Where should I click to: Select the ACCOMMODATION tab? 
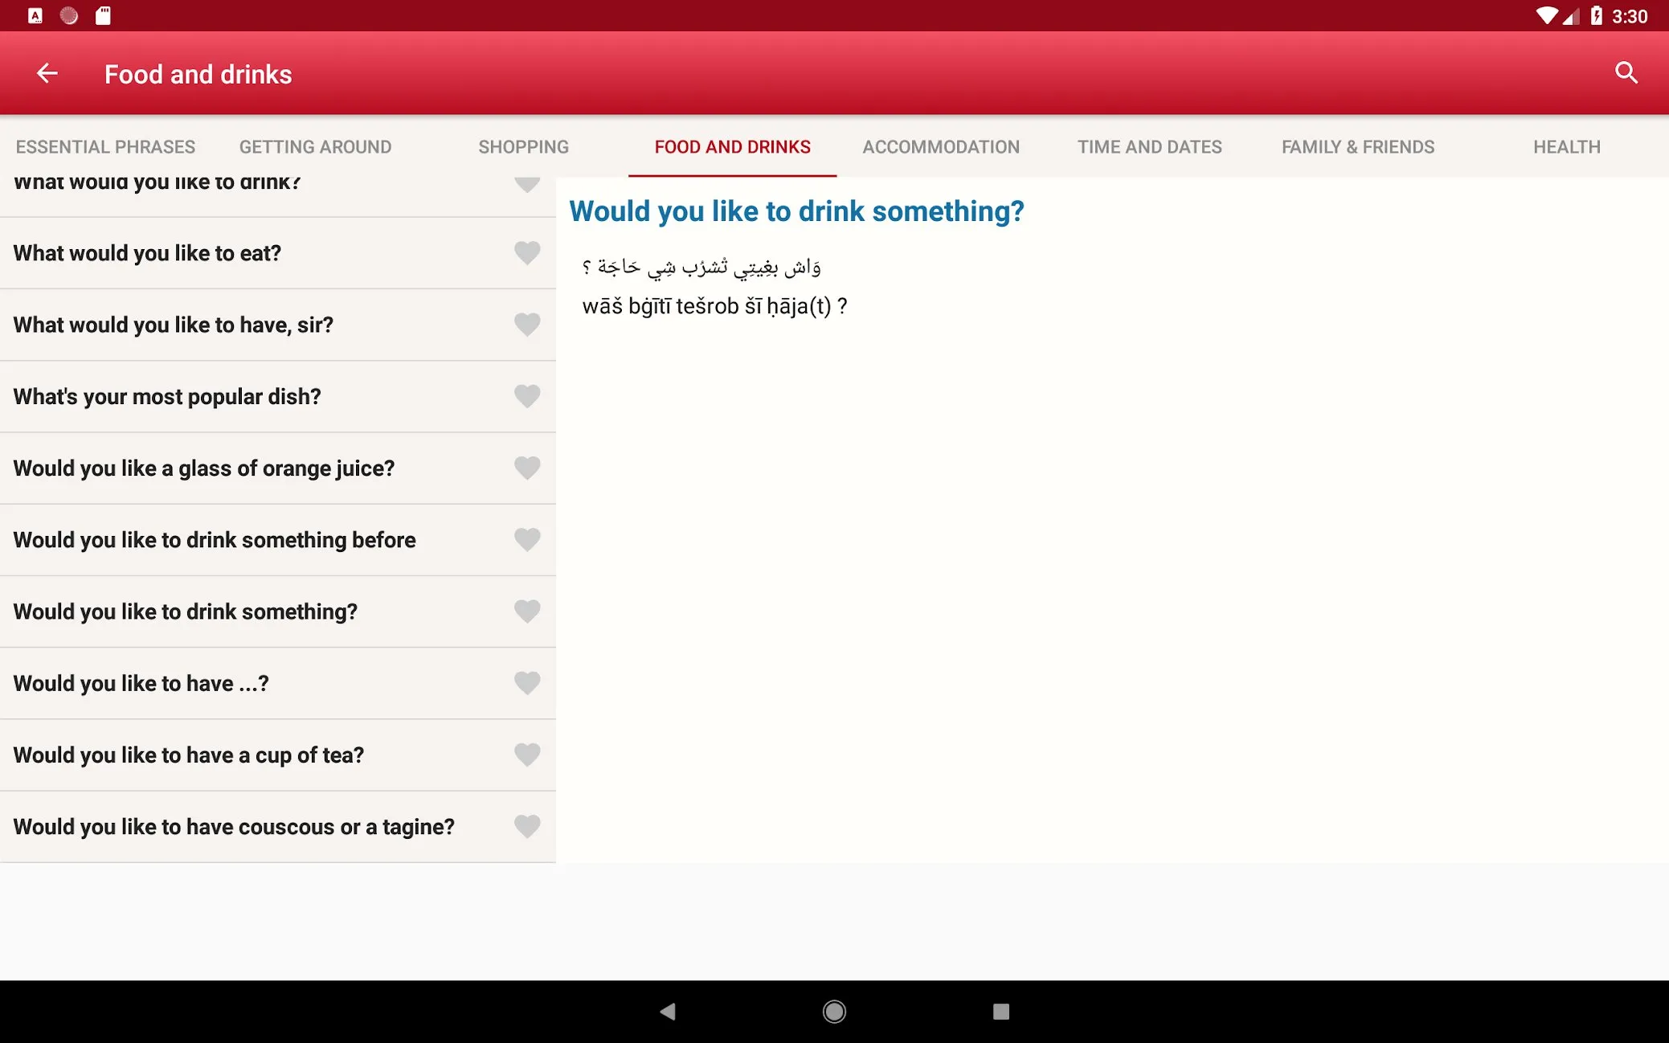pos(942,146)
